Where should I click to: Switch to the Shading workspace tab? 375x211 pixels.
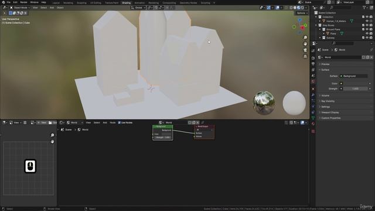(127, 3)
